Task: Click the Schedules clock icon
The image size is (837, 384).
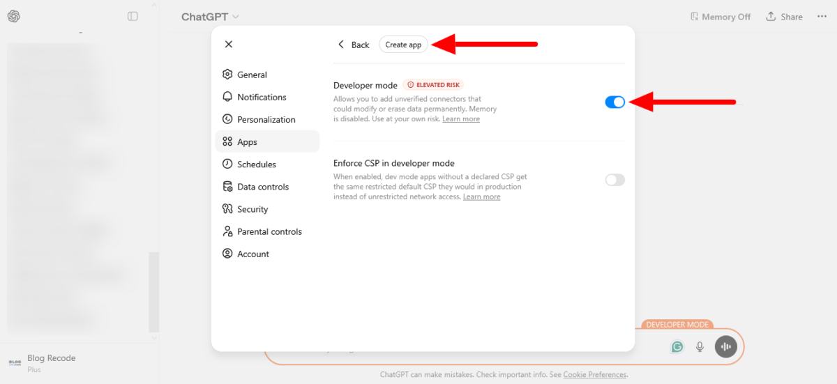Action: pyautogui.click(x=227, y=164)
